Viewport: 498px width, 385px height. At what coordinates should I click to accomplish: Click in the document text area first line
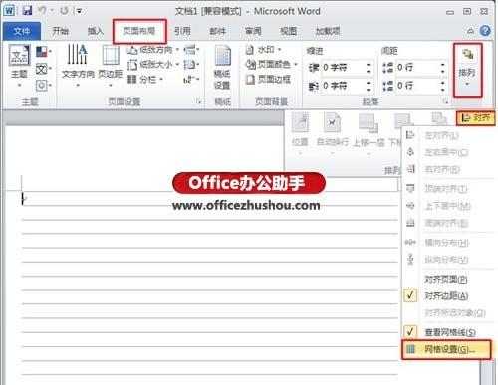pyautogui.click(x=210, y=198)
